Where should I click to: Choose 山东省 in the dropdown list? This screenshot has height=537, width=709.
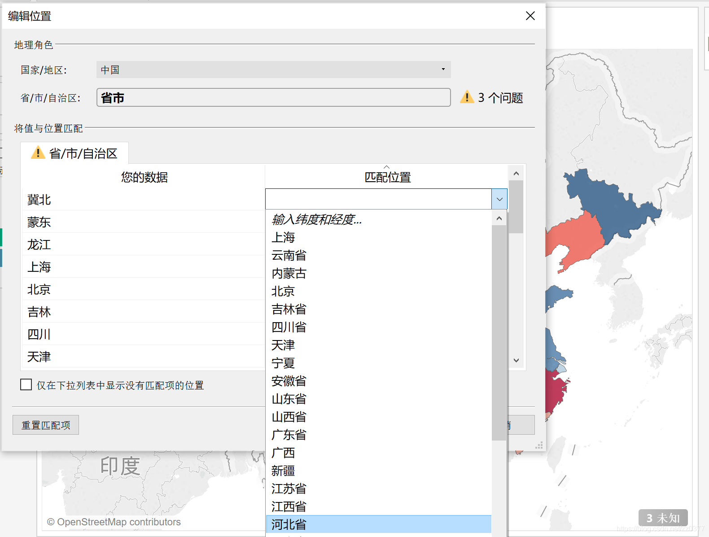point(379,399)
